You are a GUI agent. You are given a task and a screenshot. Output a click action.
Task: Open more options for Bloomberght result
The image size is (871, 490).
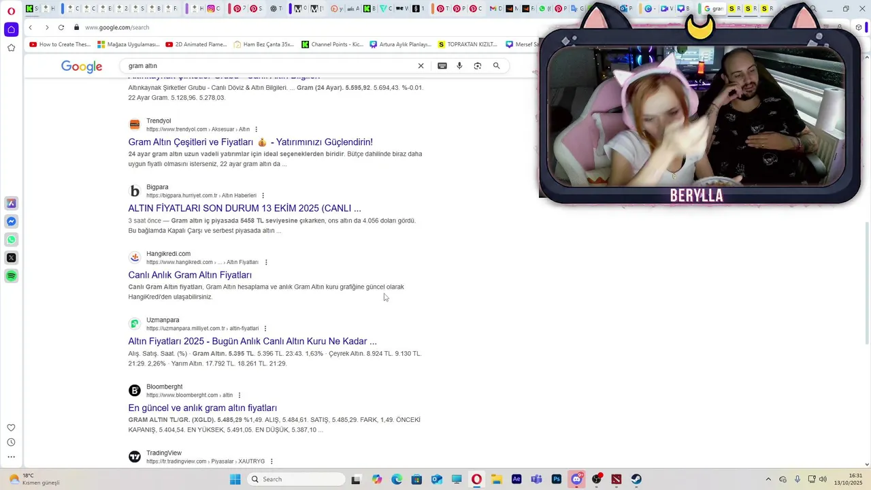239,395
